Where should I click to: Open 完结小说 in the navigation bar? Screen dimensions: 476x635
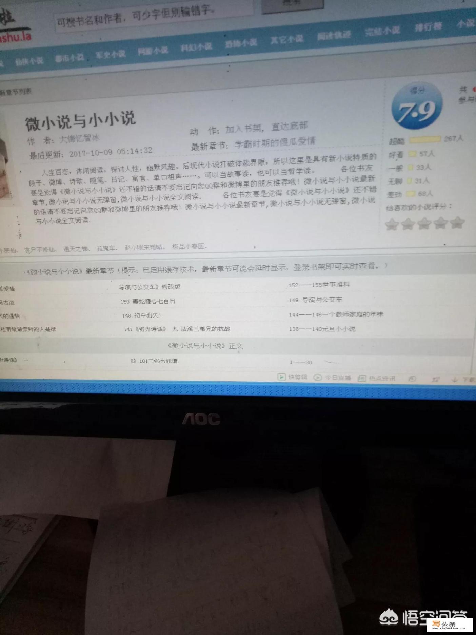click(x=382, y=31)
